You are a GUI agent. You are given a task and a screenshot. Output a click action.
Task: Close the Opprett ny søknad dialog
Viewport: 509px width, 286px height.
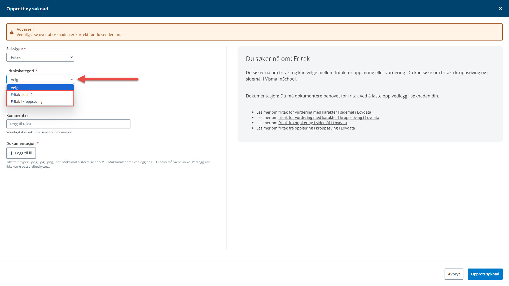[x=500, y=8]
